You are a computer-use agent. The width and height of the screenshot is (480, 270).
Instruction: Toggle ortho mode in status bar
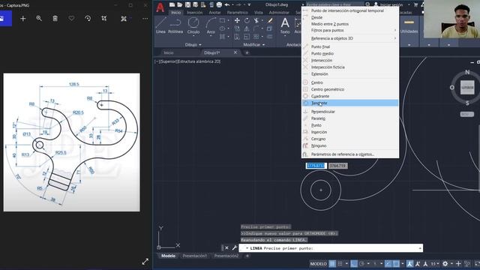(354, 263)
